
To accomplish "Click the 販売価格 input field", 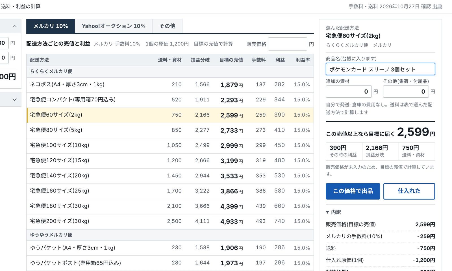I will pos(287,44).
